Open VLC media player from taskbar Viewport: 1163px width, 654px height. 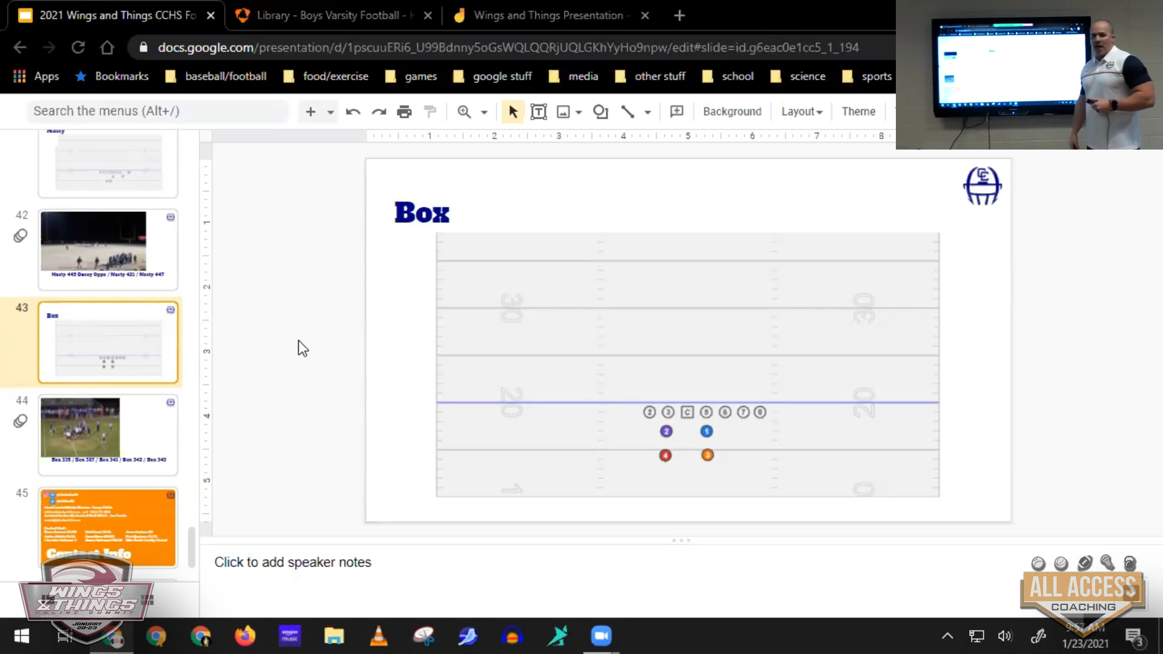pyautogui.click(x=379, y=636)
